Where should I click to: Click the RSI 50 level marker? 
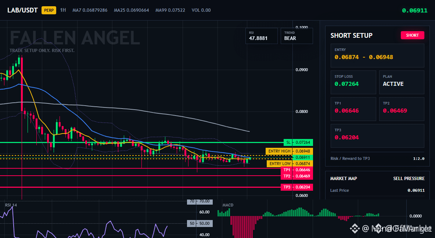coord(200,223)
